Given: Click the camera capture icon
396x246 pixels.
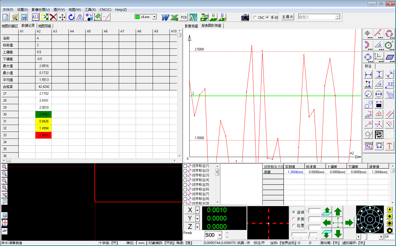Looking at the screenshot, I should [245, 17].
